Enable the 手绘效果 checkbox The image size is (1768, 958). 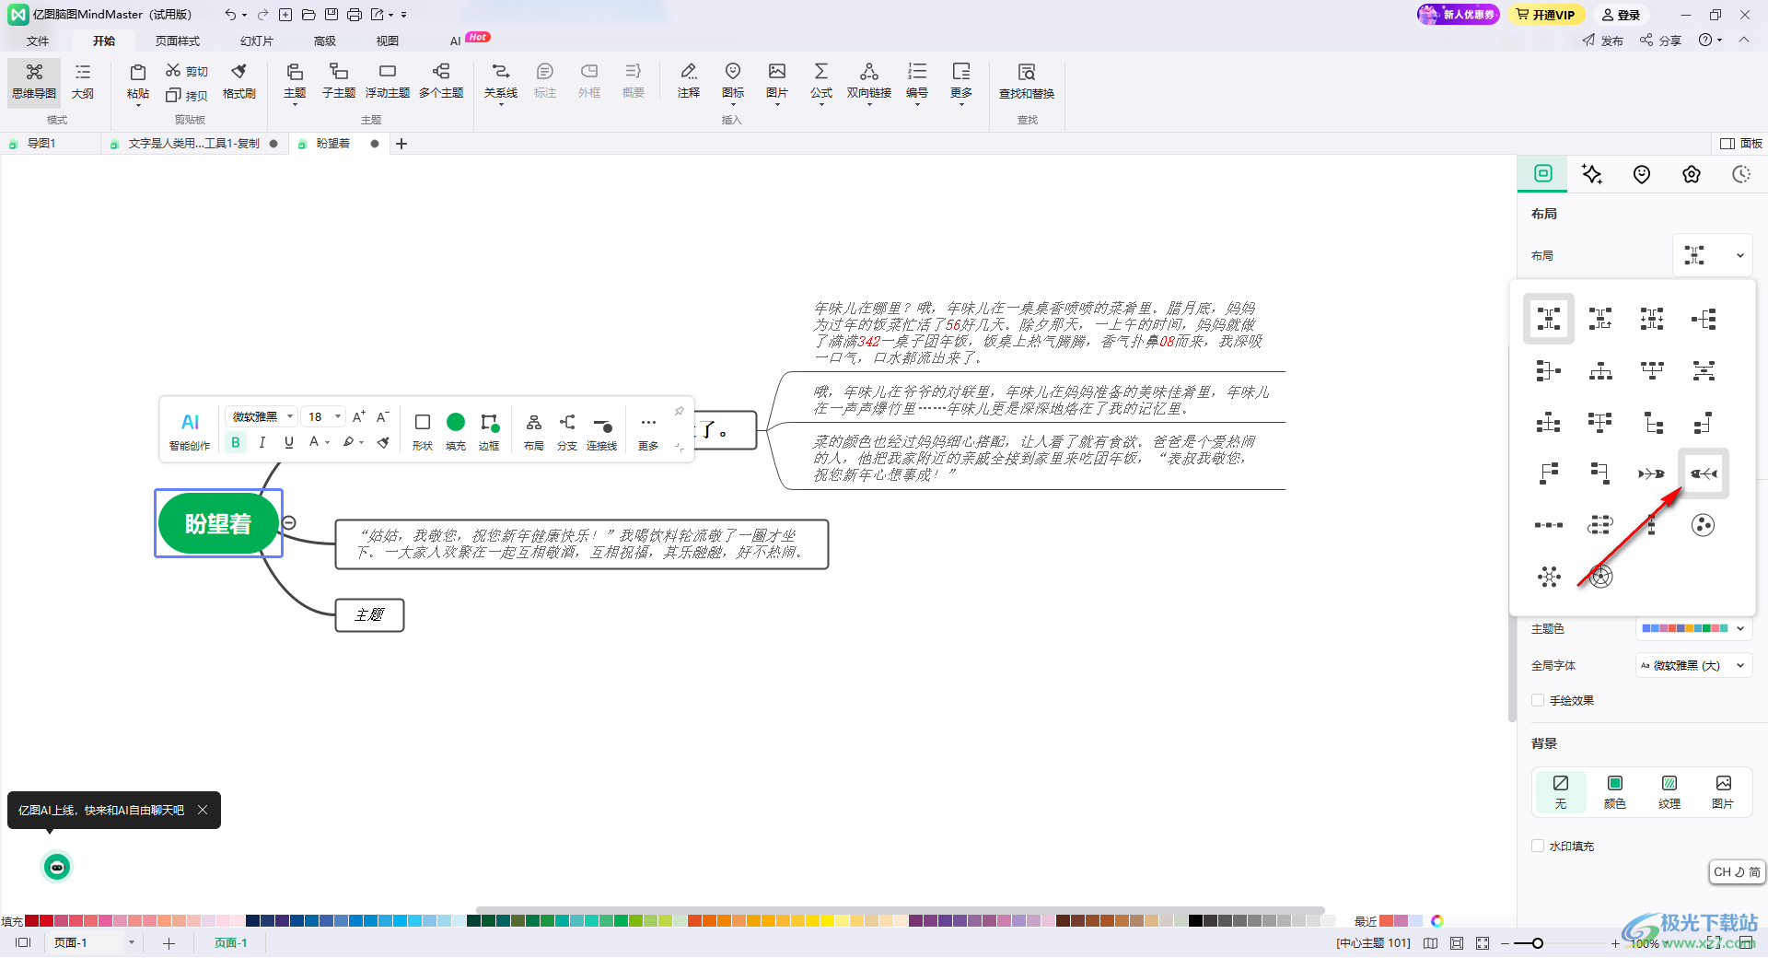pyautogui.click(x=1538, y=700)
